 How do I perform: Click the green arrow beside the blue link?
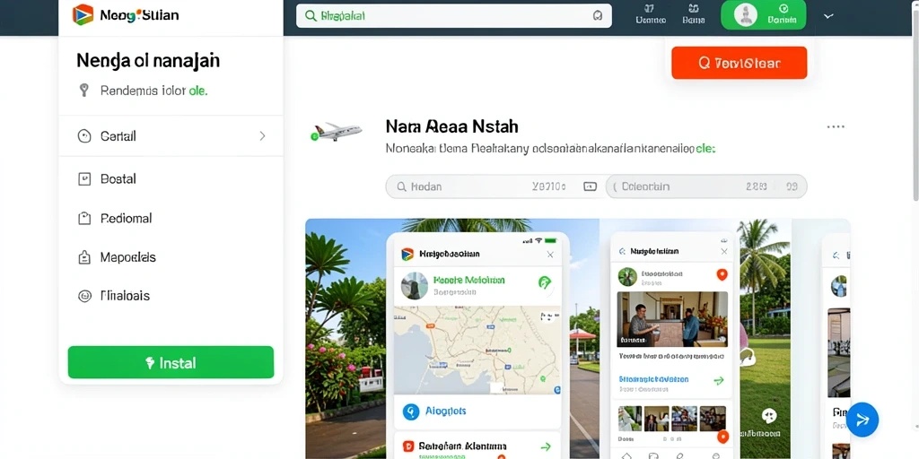click(x=719, y=381)
